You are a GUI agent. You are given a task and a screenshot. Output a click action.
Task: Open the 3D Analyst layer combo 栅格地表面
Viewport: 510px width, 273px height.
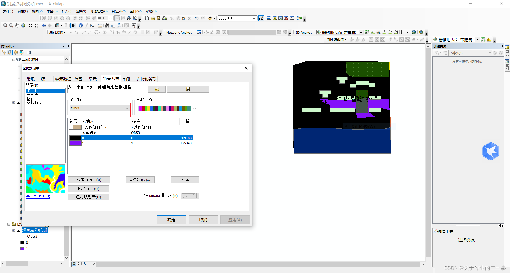tap(361, 32)
